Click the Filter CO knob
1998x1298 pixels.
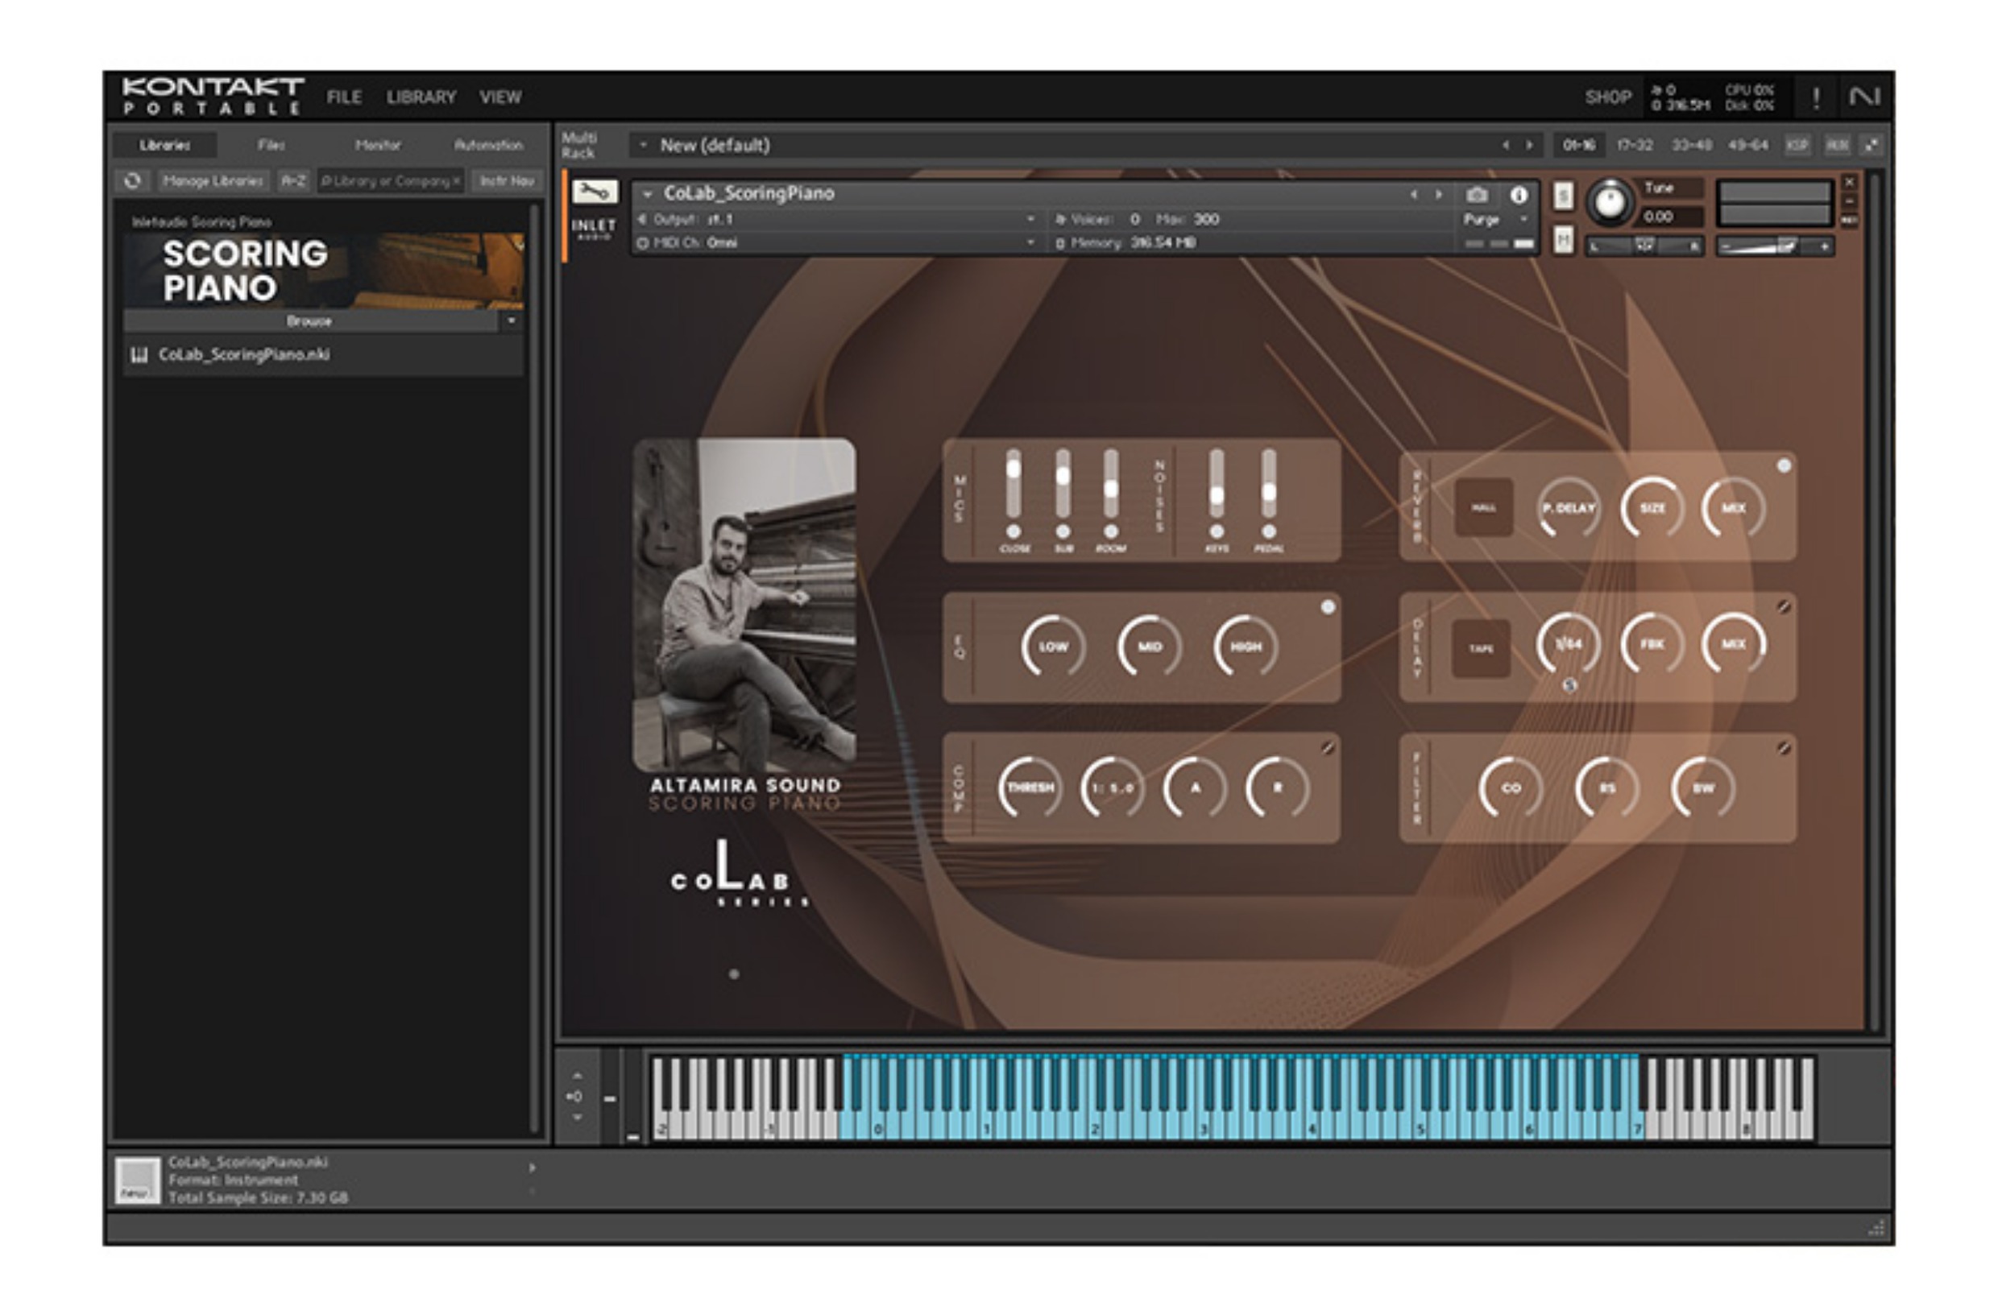[1511, 787]
